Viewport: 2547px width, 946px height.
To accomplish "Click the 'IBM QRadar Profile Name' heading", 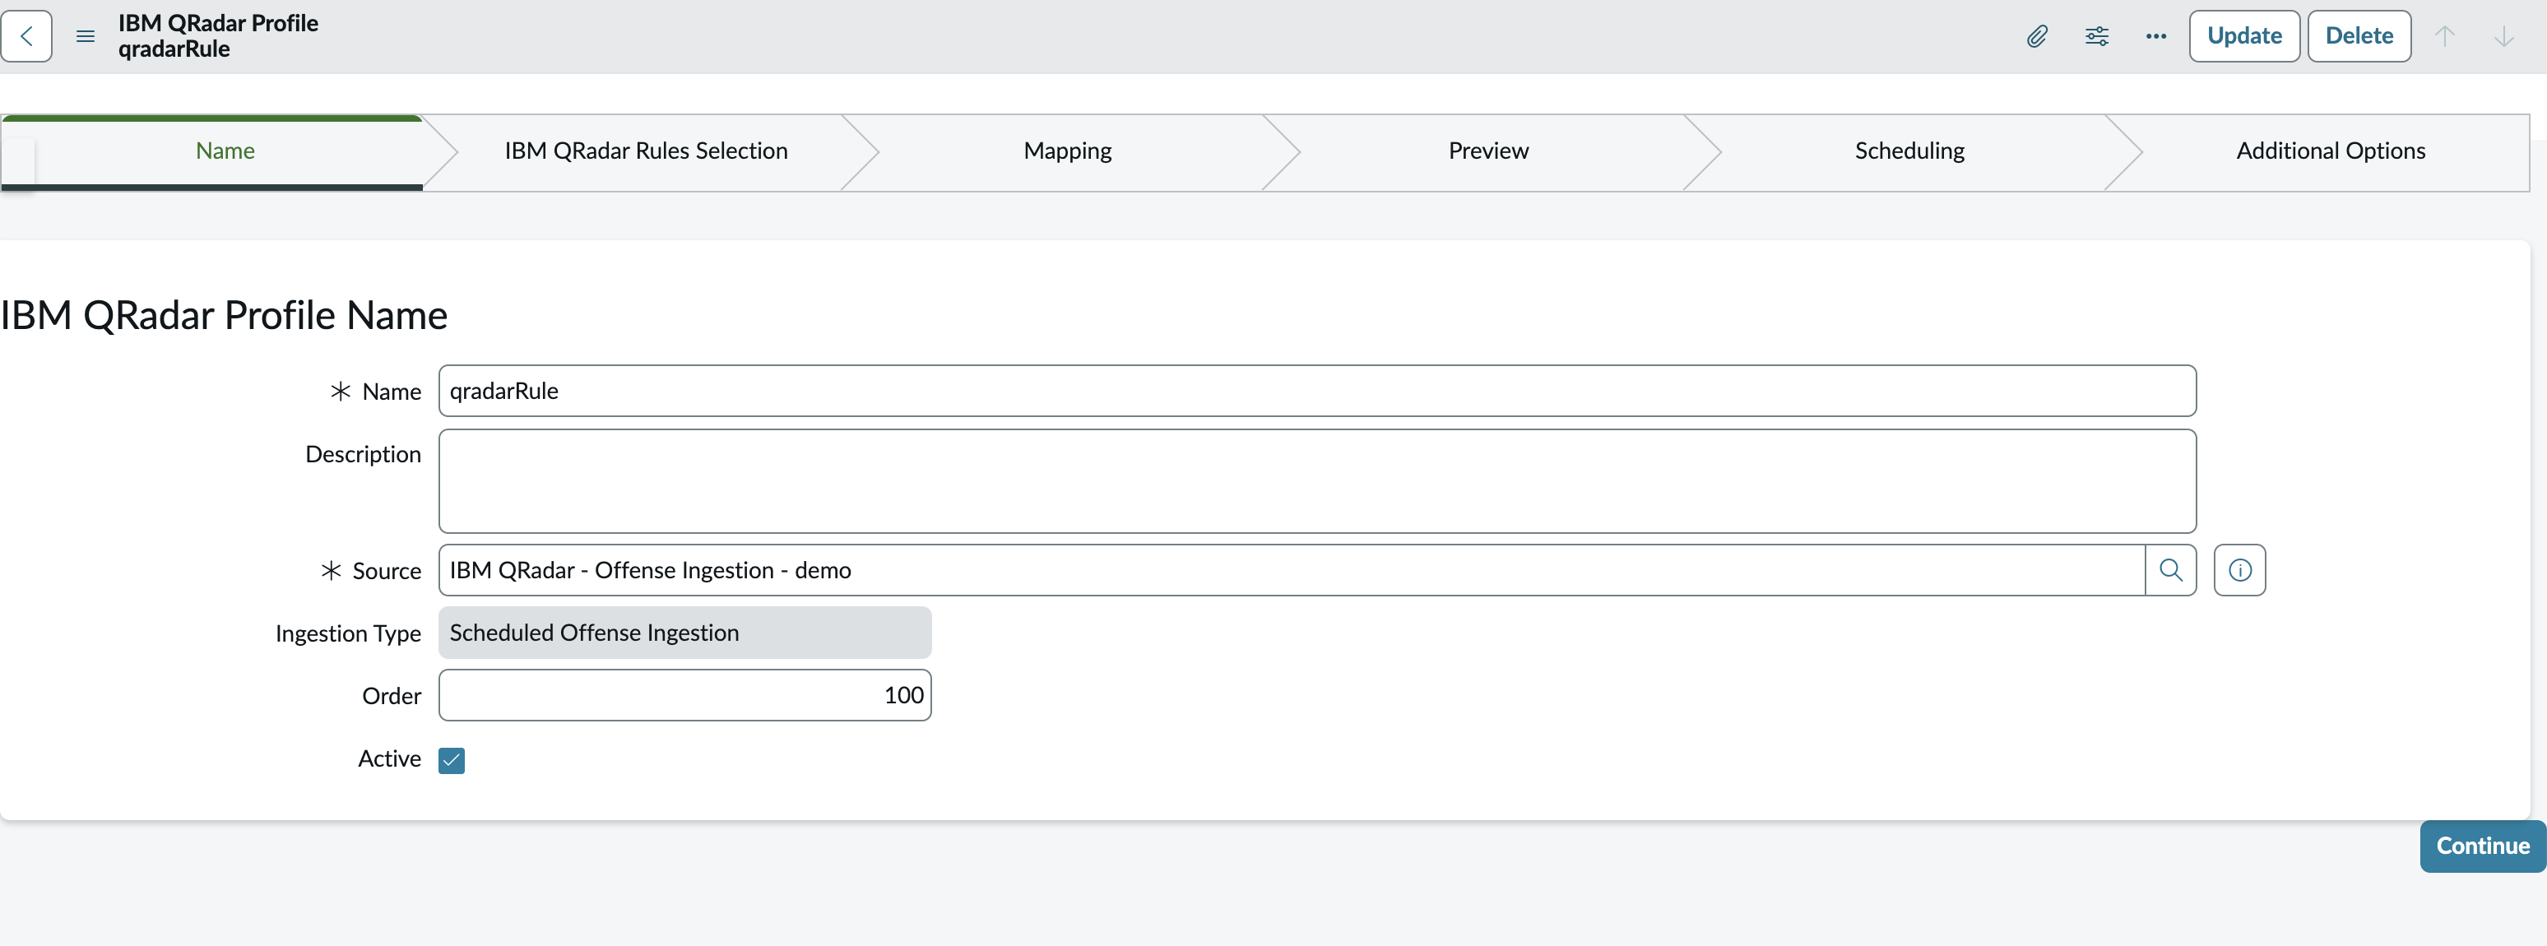I will (225, 315).
